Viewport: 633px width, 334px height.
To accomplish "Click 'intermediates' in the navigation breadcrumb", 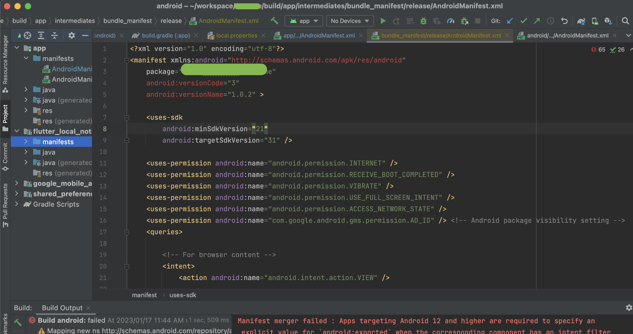I will (75, 21).
